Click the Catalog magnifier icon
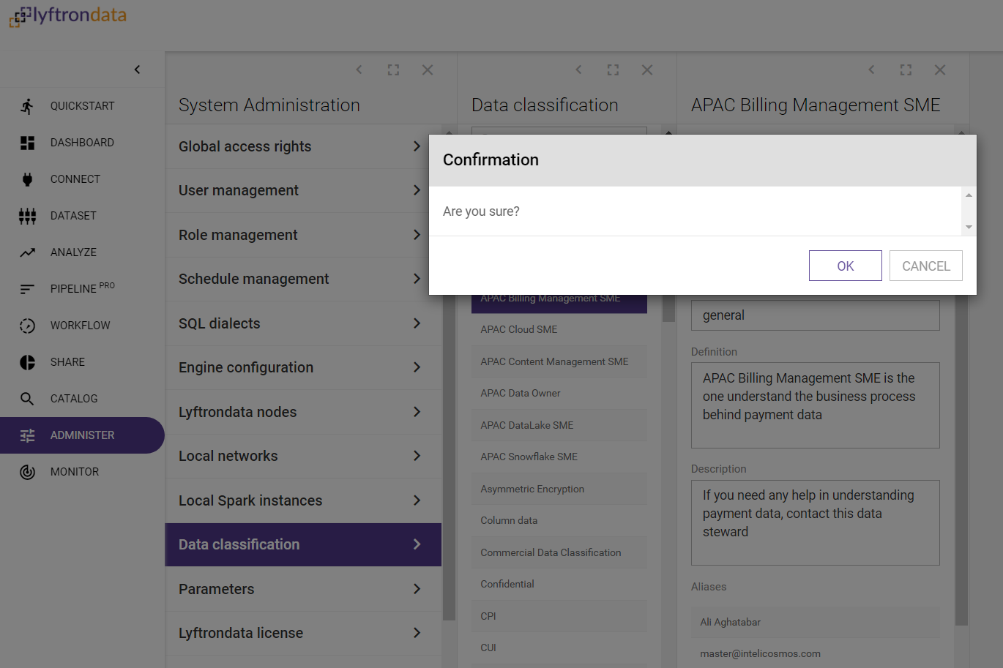The width and height of the screenshot is (1003, 668). (27, 399)
